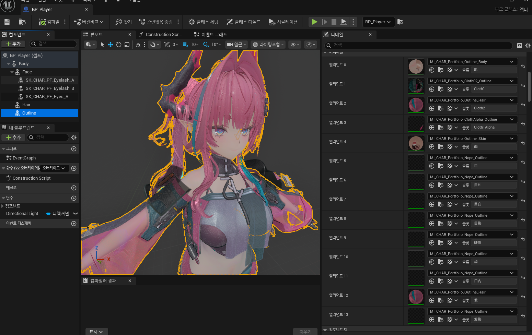Click the 지우기 (clear) button
Viewport: 532px width, 335px height.
pyautogui.click(x=305, y=332)
